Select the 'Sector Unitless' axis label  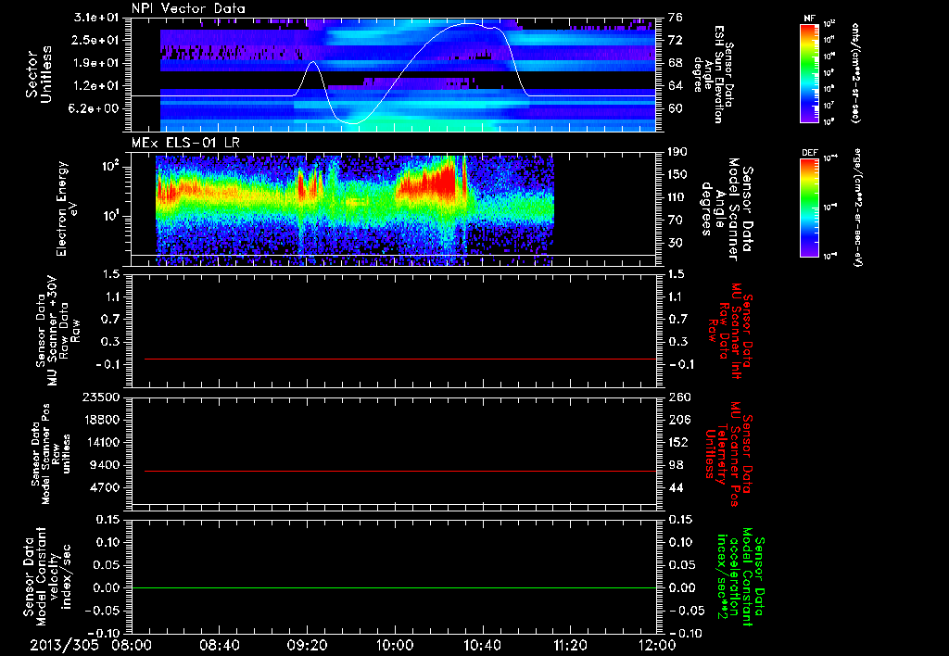point(39,74)
